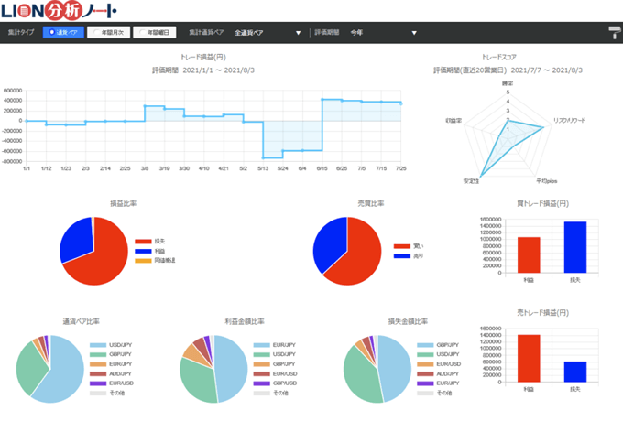Click the 5/13 lowest point on profit line
This screenshot has width=623, height=421.
[x=263, y=158]
